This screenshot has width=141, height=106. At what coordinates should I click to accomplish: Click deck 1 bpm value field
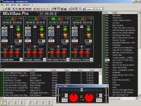tap(4, 41)
